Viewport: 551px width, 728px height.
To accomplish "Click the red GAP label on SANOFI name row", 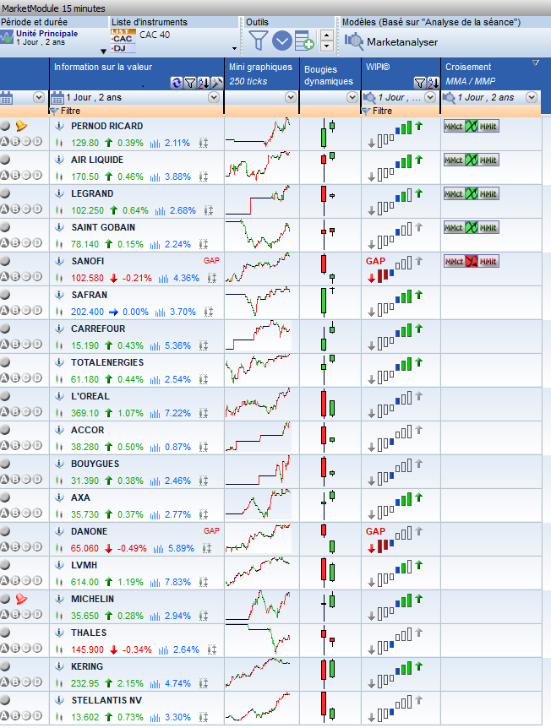I will tap(211, 260).
